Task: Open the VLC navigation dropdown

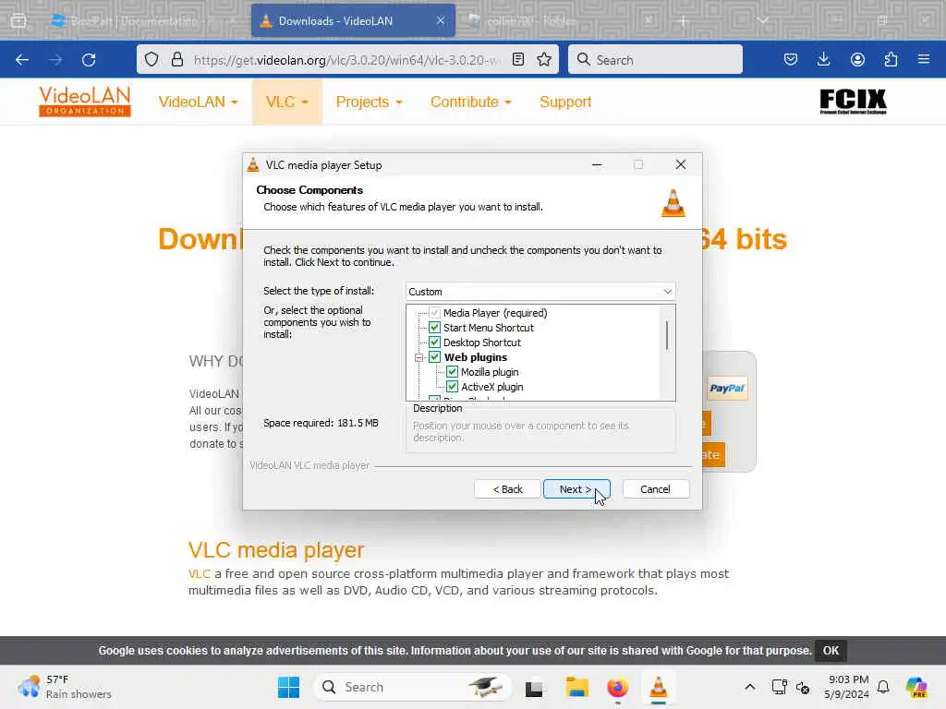Action: pos(286,102)
